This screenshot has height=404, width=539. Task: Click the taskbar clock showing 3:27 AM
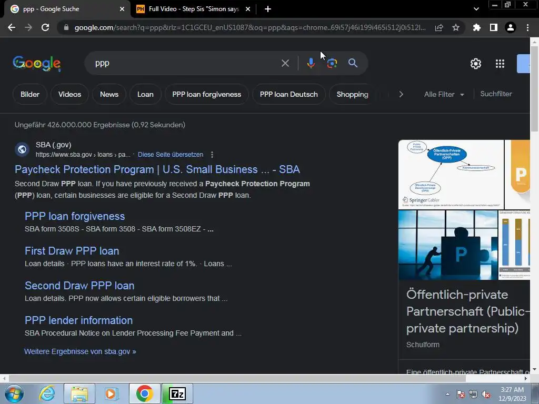click(512, 394)
